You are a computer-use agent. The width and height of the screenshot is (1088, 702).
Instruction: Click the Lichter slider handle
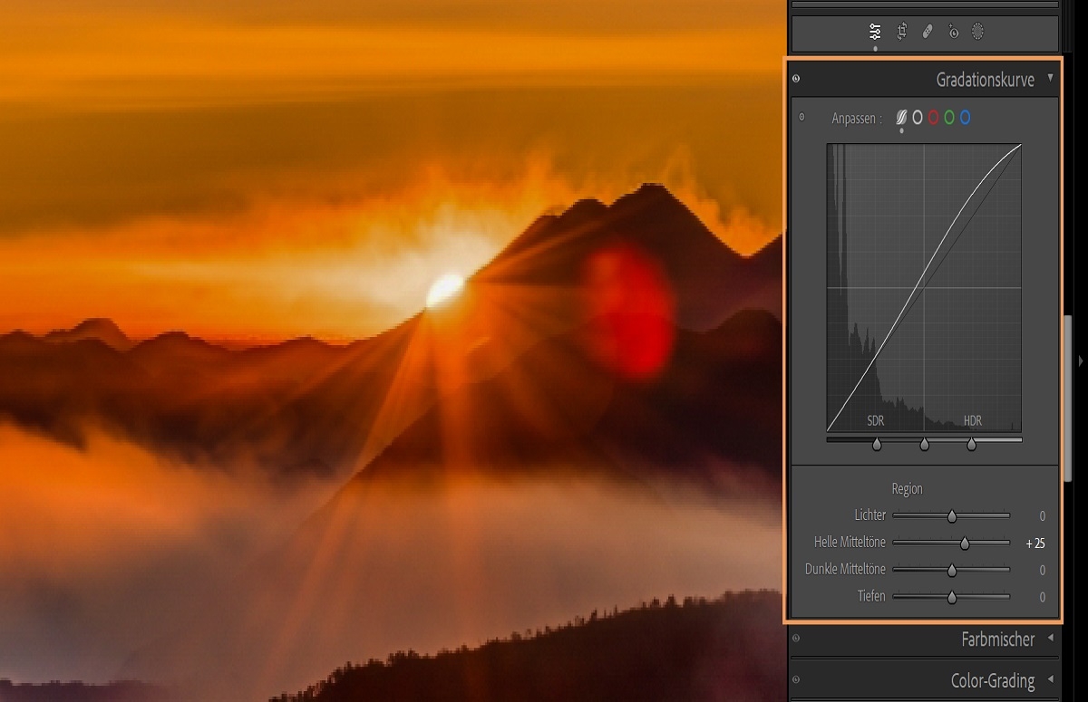pyautogui.click(x=952, y=516)
